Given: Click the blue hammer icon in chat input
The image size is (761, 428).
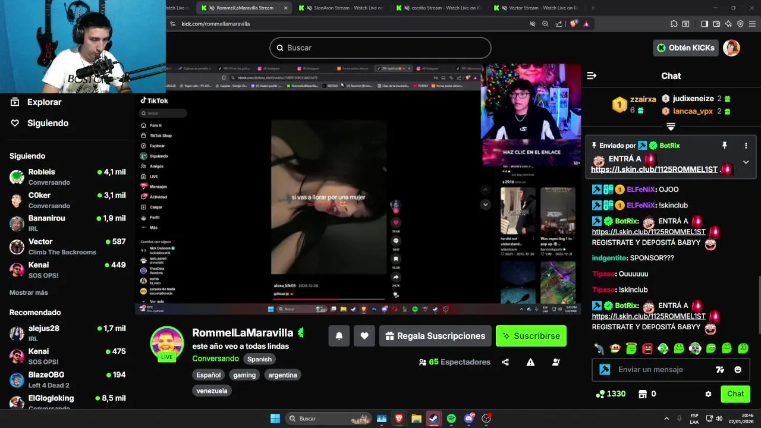Looking at the screenshot, I should pos(605,370).
